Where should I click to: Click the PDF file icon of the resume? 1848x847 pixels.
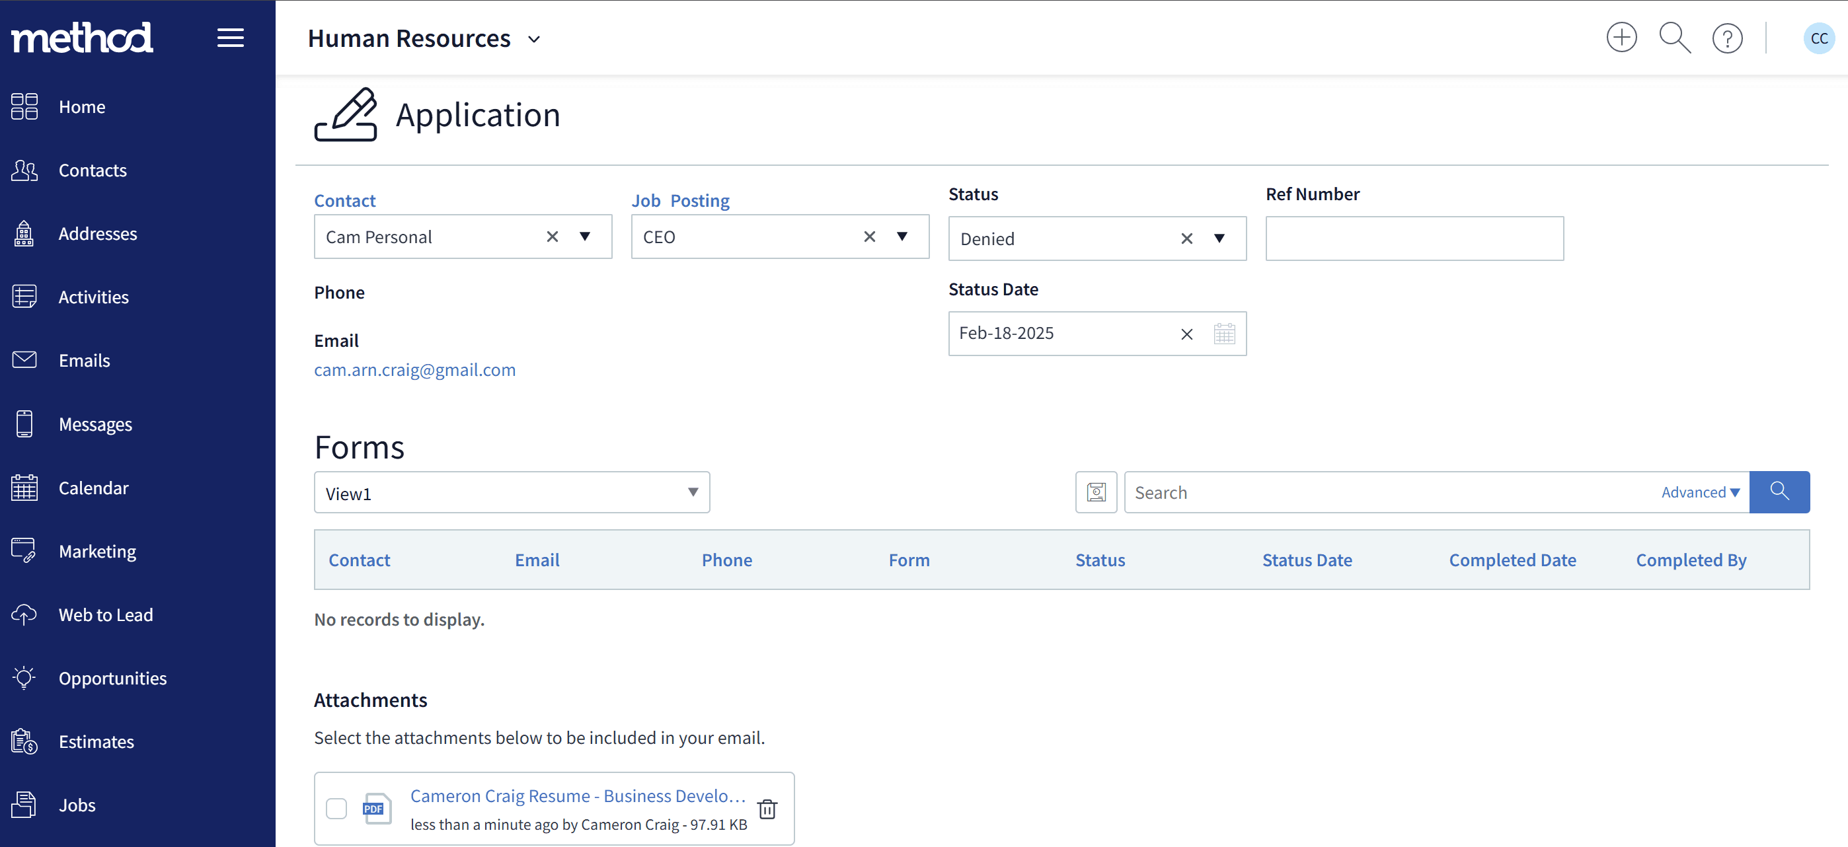[x=377, y=809]
